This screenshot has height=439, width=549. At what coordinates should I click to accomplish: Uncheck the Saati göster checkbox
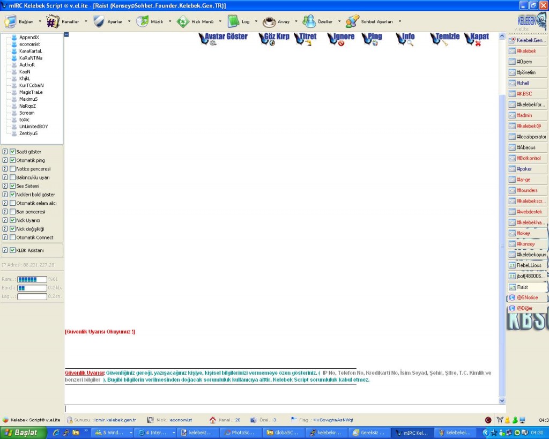coord(13,152)
